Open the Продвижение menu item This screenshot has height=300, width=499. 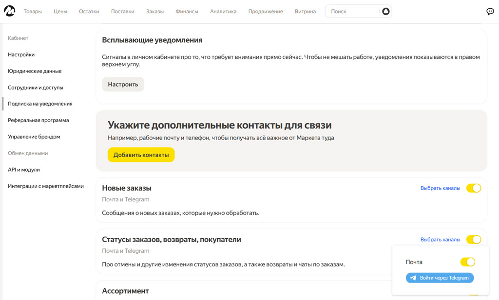click(266, 12)
